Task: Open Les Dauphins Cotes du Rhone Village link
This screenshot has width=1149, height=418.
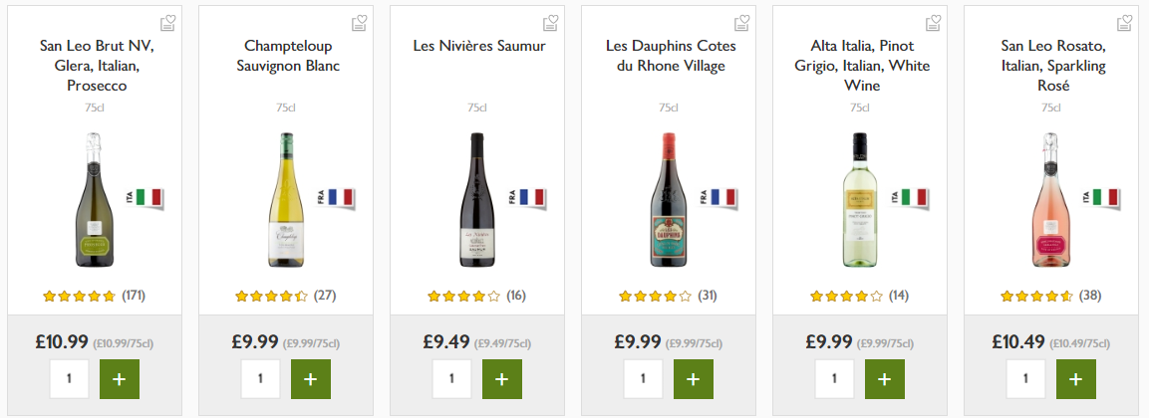Action: click(x=667, y=56)
